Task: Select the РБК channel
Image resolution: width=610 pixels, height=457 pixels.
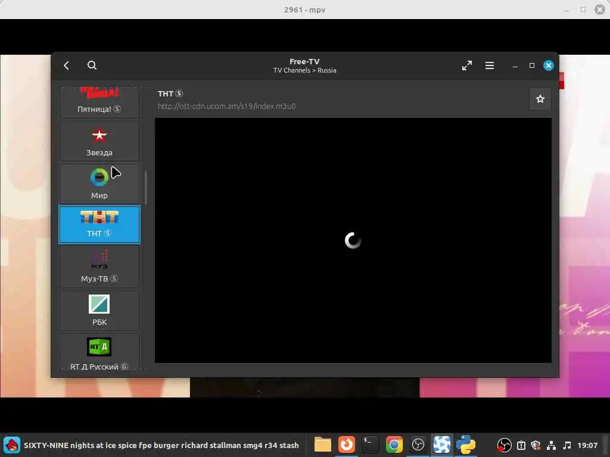Action: (99, 310)
